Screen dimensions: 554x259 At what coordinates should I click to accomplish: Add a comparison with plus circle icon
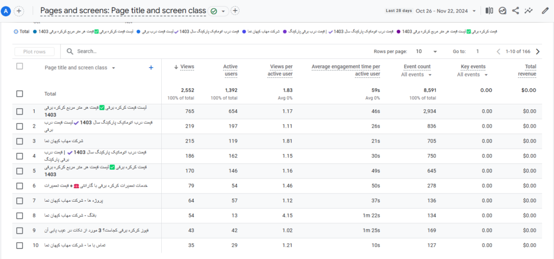pyautogui.click(x=19, y=11)
